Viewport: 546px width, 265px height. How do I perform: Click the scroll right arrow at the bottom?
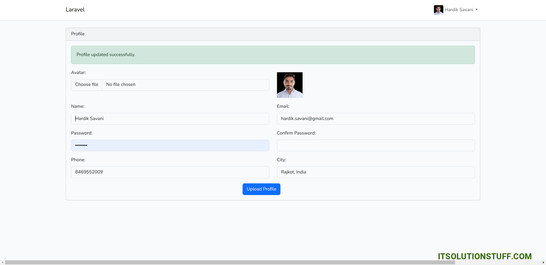tap(543, 262)
